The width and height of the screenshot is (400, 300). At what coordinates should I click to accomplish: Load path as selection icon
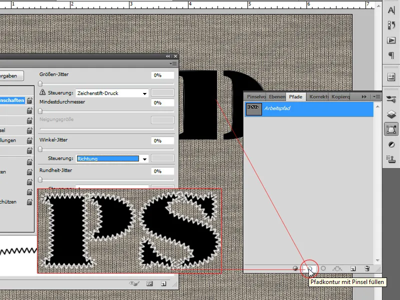coord(323,268)
